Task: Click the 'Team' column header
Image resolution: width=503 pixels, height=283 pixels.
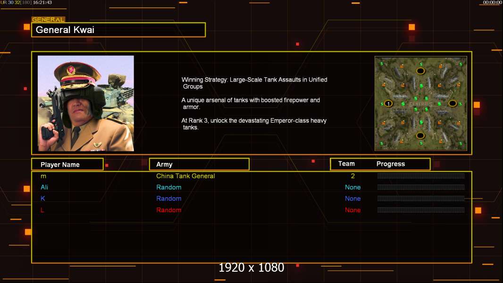Action: tap(346, 164)
